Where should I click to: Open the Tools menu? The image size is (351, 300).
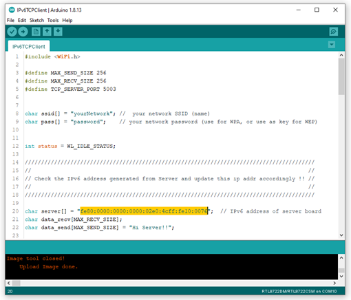coord(53,20)
